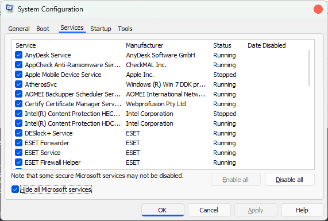Click the CheckMAL Inc. manufacturer cell
Viewport: 328px width, 221px height.
point(146,65)
